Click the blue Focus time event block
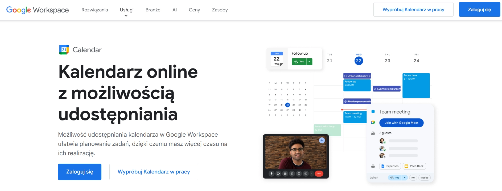The height and width of the screenshot is (191, 502). click(416, 85)
